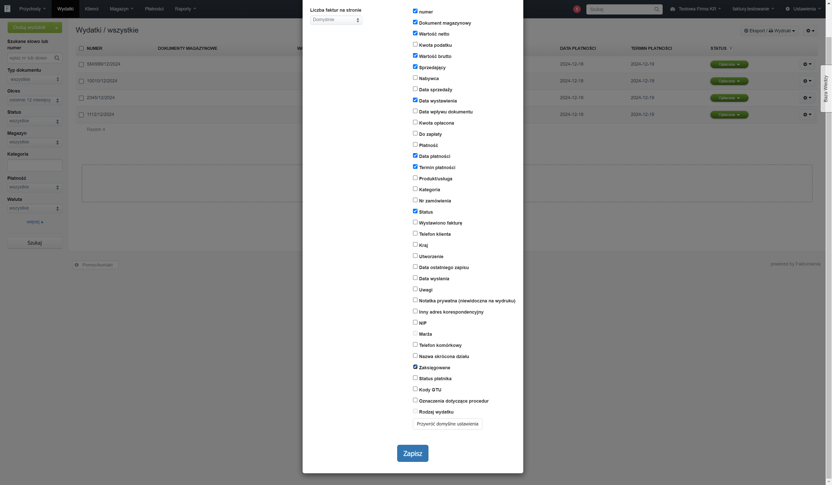Screen dimensions: 832x485
Task: Open the Ustawienia menu
Action: click(803, 9)
